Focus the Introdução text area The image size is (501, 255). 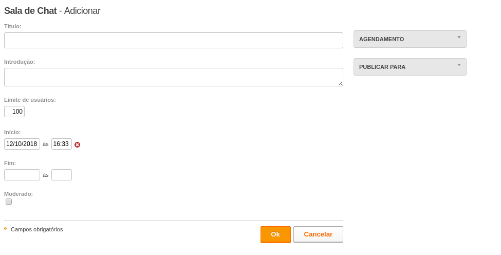click(x=174, y=77)
